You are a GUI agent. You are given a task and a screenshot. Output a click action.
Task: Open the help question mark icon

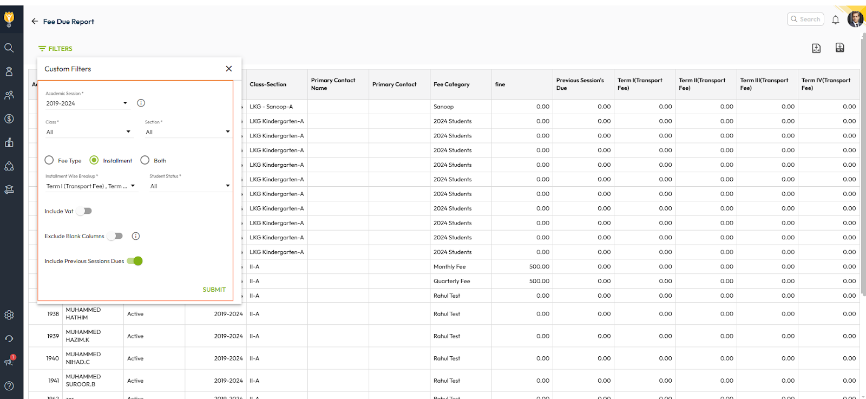(9, 386)
